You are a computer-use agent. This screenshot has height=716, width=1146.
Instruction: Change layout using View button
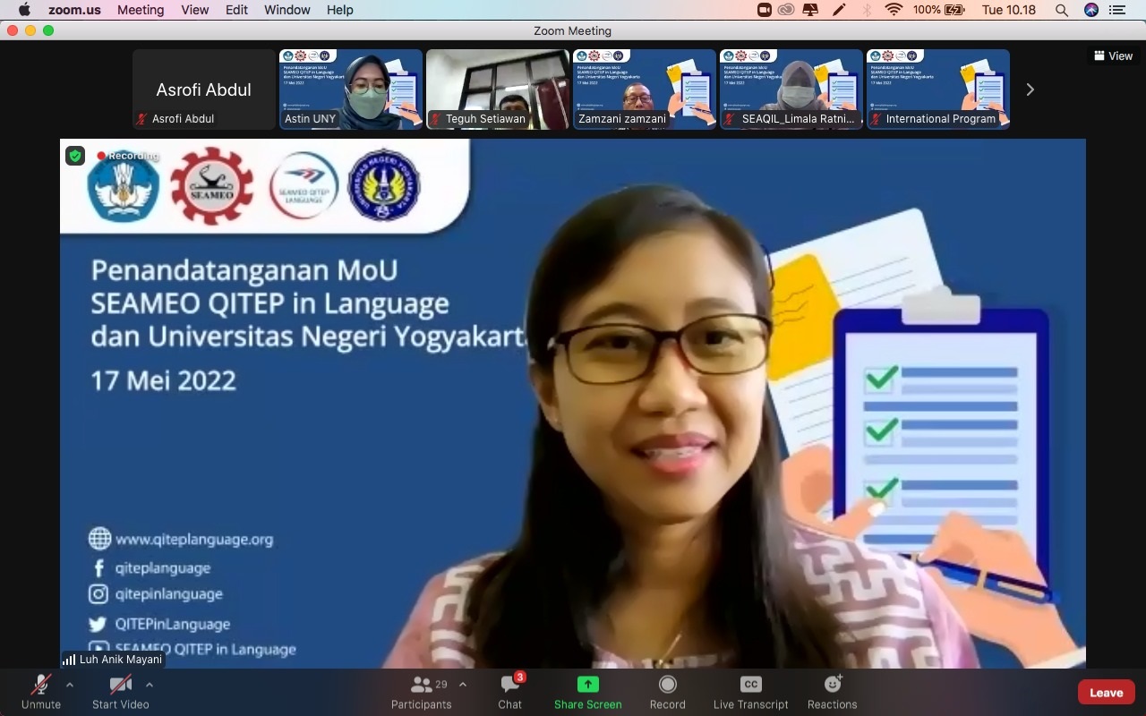pos(1113,55)
